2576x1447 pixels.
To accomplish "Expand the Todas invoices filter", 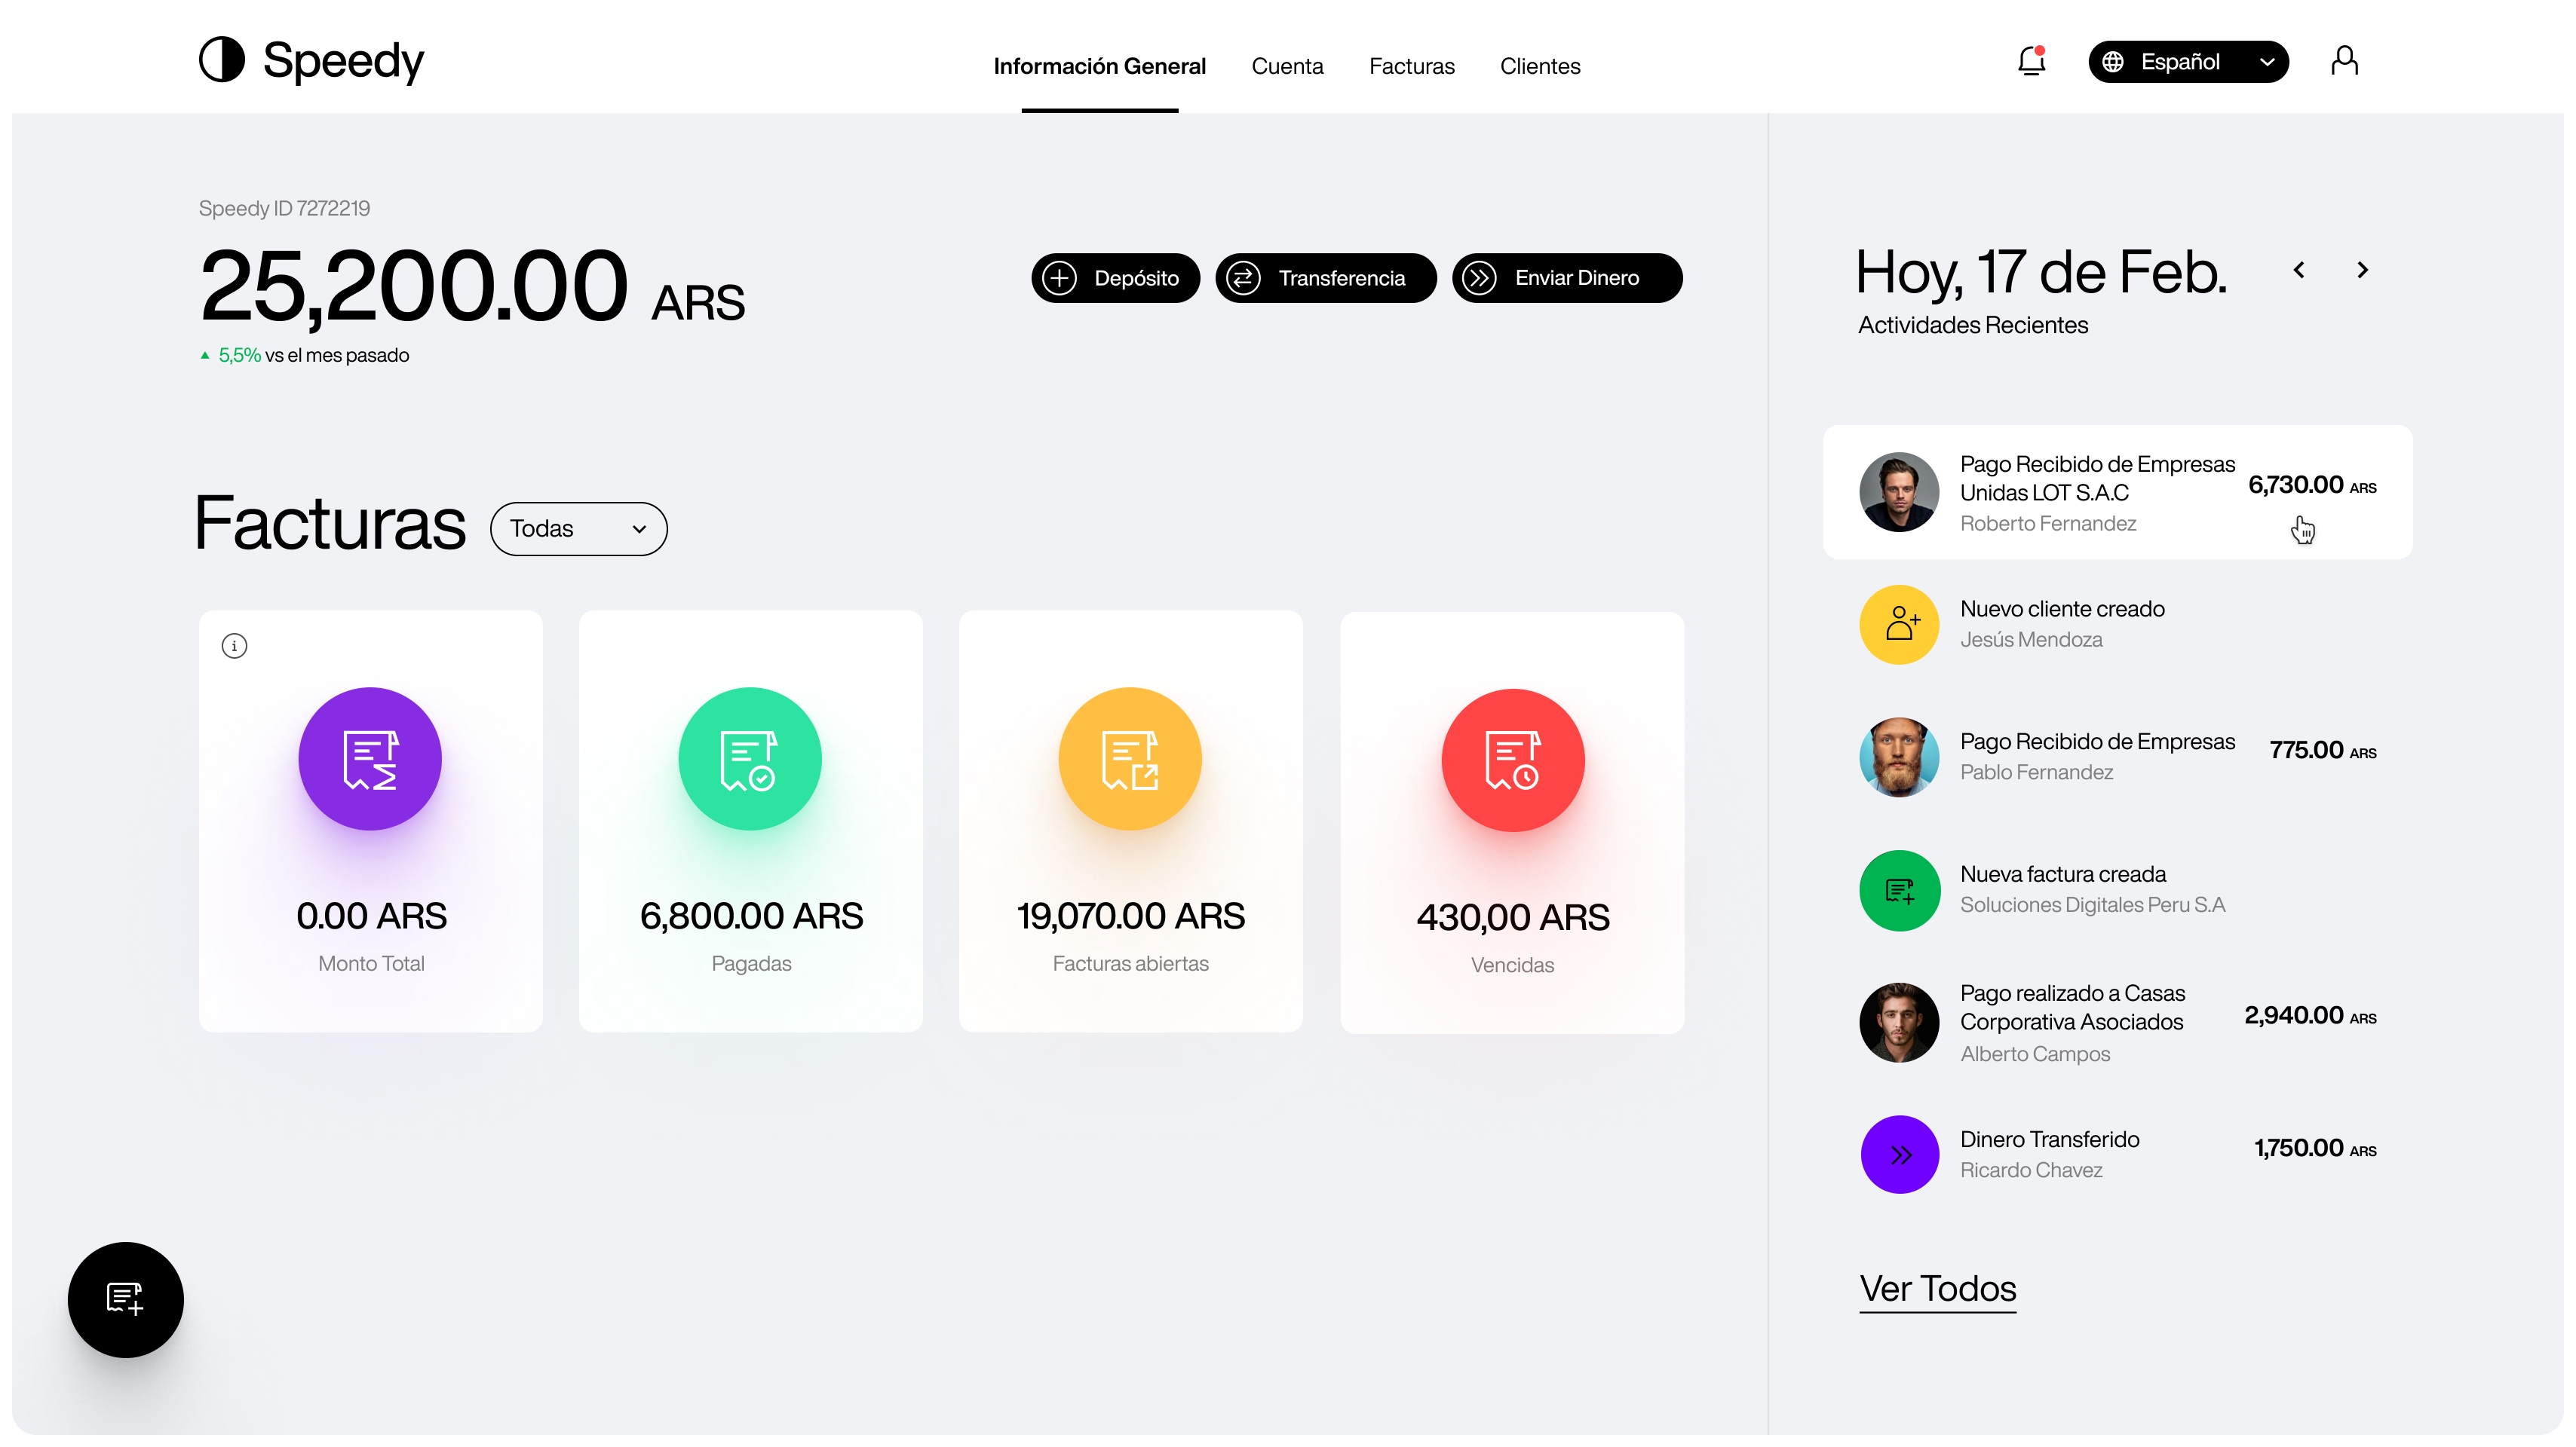I will tap(578, 528).
